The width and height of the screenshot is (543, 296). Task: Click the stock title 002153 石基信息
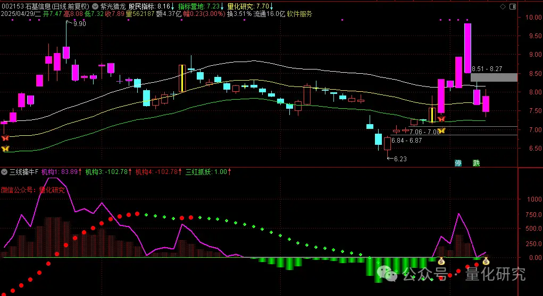point(26,6)
